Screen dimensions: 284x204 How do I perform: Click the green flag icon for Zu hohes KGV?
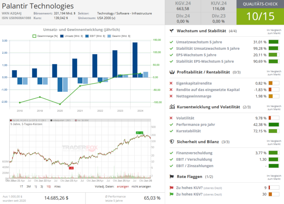[x=171, y=194]
